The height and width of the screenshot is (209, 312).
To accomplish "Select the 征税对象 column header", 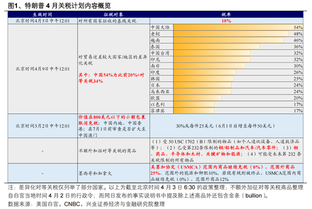I will 113,14.
